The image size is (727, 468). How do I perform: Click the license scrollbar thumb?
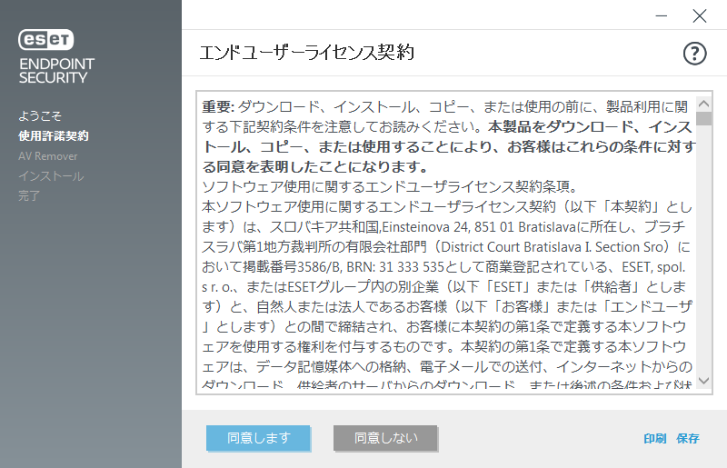click(703, 118)
